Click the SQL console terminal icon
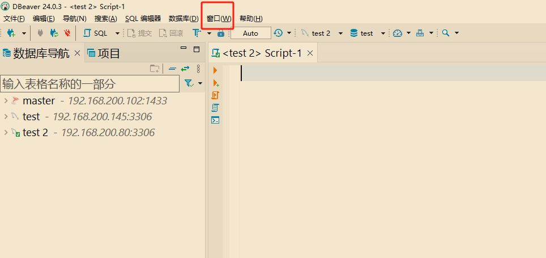 click(215, 120)
